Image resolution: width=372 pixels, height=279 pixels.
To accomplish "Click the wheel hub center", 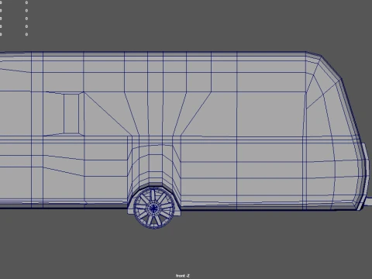I will [x=153, y=208].
